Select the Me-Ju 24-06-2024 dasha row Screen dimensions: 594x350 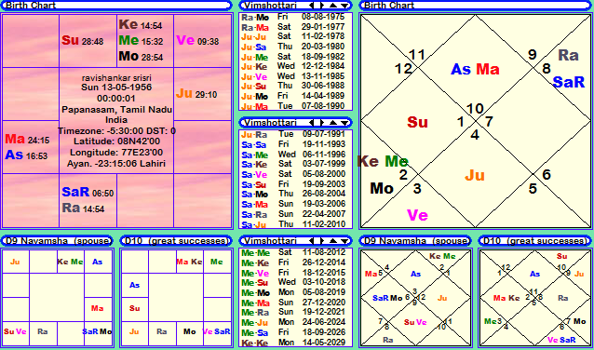(295, 322)
